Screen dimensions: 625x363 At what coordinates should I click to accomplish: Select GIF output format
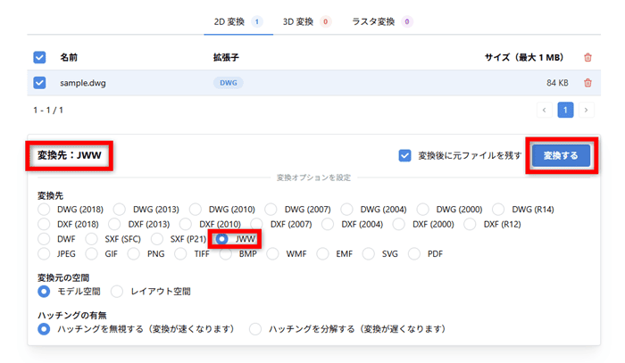coord(91,254)
